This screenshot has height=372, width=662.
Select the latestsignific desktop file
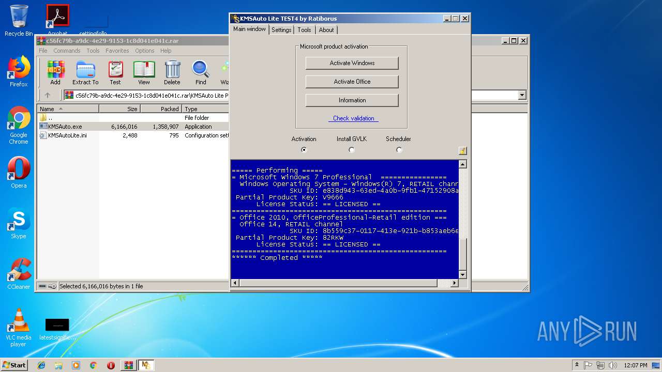tap(57, 329)
